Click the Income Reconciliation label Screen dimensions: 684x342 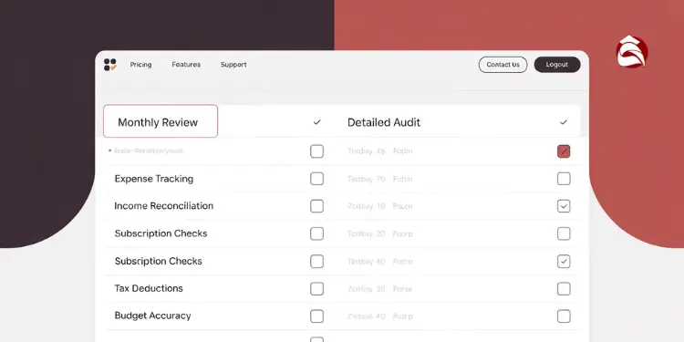pyautogui.click(x=164, y=206)
